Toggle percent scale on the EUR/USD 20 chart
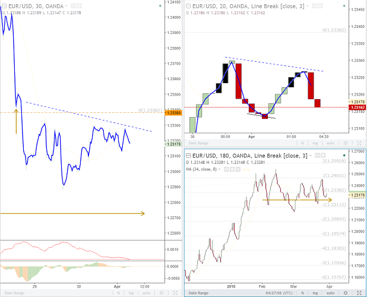Viewport: 367px width, 297px height. [302, 143]
